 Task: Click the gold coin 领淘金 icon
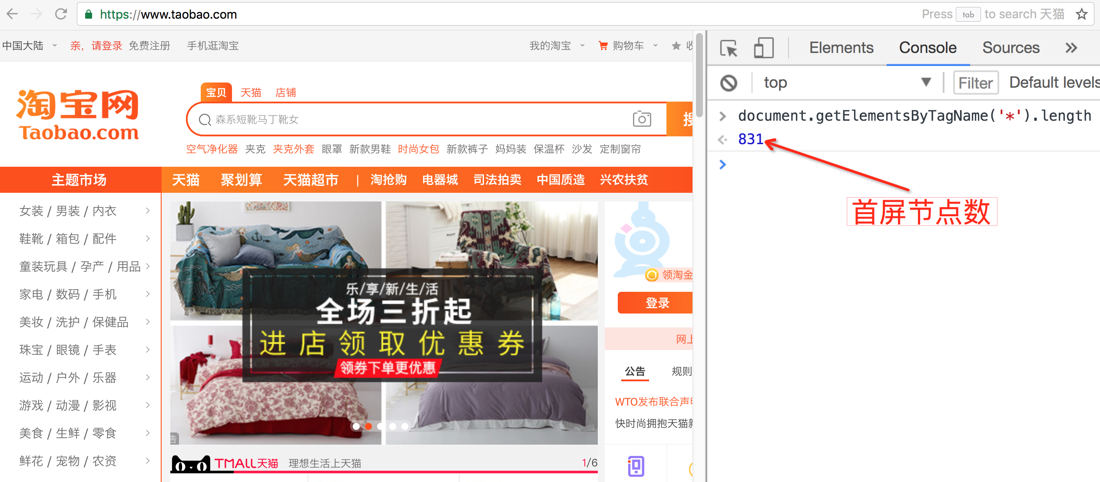[x=652, y=275]
